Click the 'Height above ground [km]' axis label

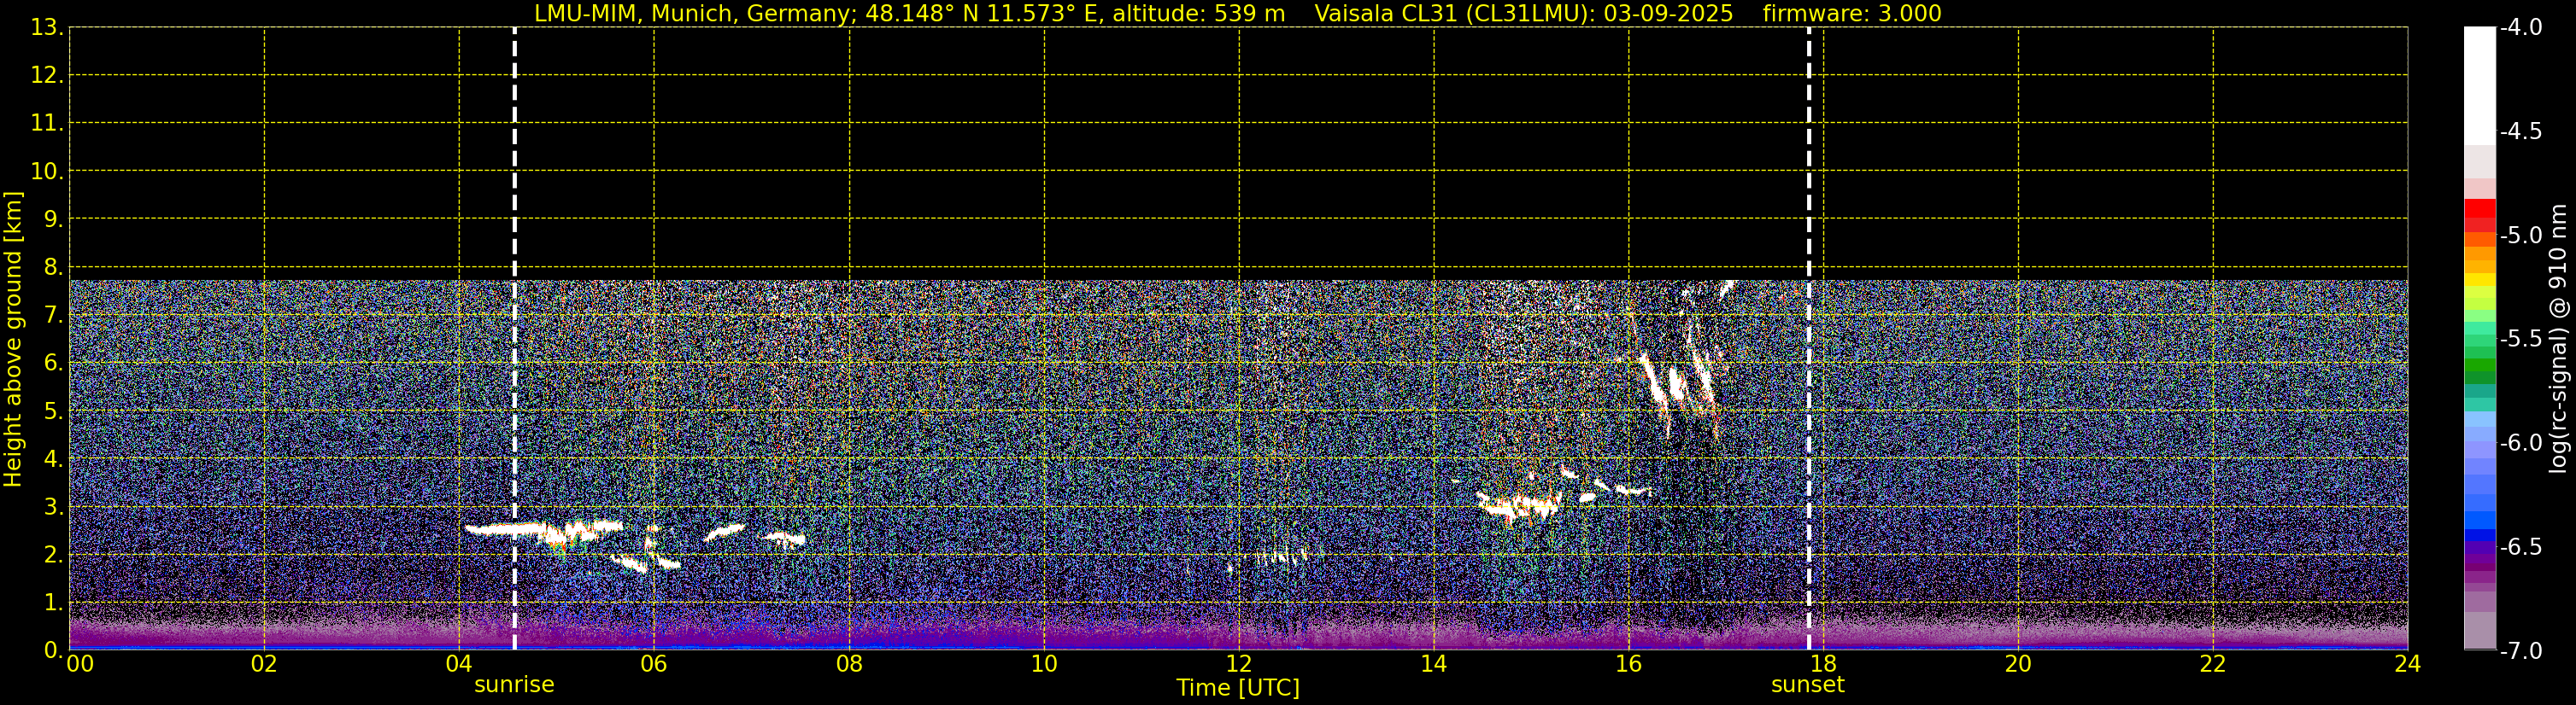[x=13, y=340]
